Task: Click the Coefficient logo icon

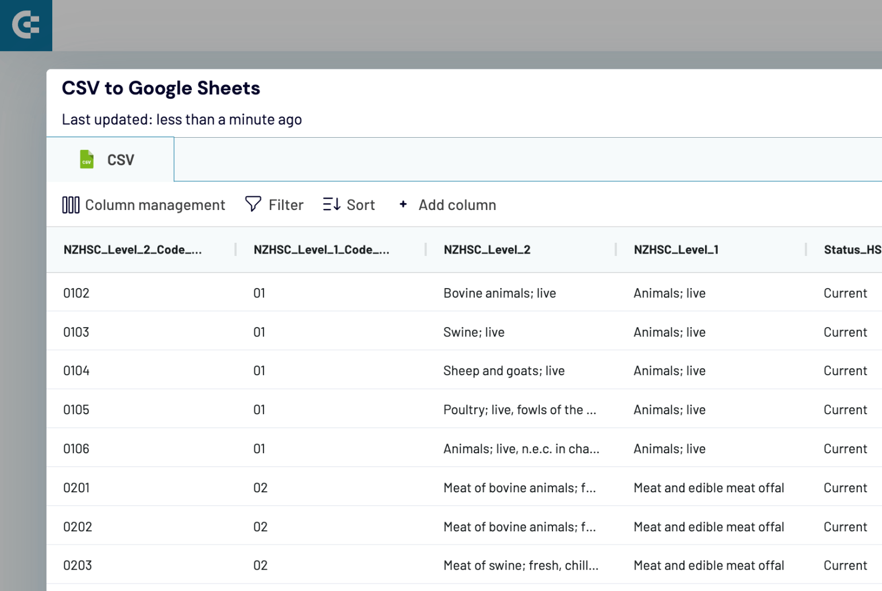Action: click(26, 25)
